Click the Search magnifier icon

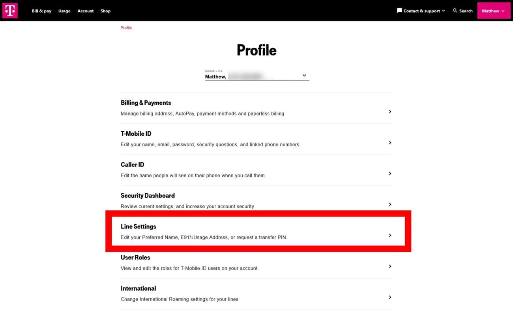click(455, 11)
